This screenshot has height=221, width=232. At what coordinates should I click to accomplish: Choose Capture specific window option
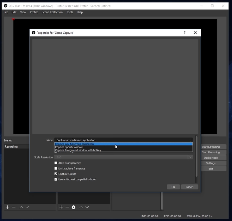pyautogui.click(x=69, y=147)
